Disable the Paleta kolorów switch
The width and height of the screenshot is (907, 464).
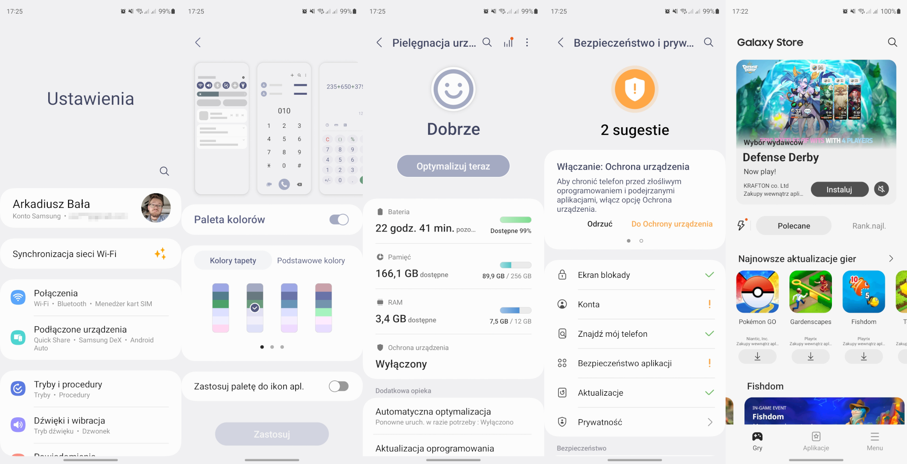pyautogui.click(x=339, y=220)
